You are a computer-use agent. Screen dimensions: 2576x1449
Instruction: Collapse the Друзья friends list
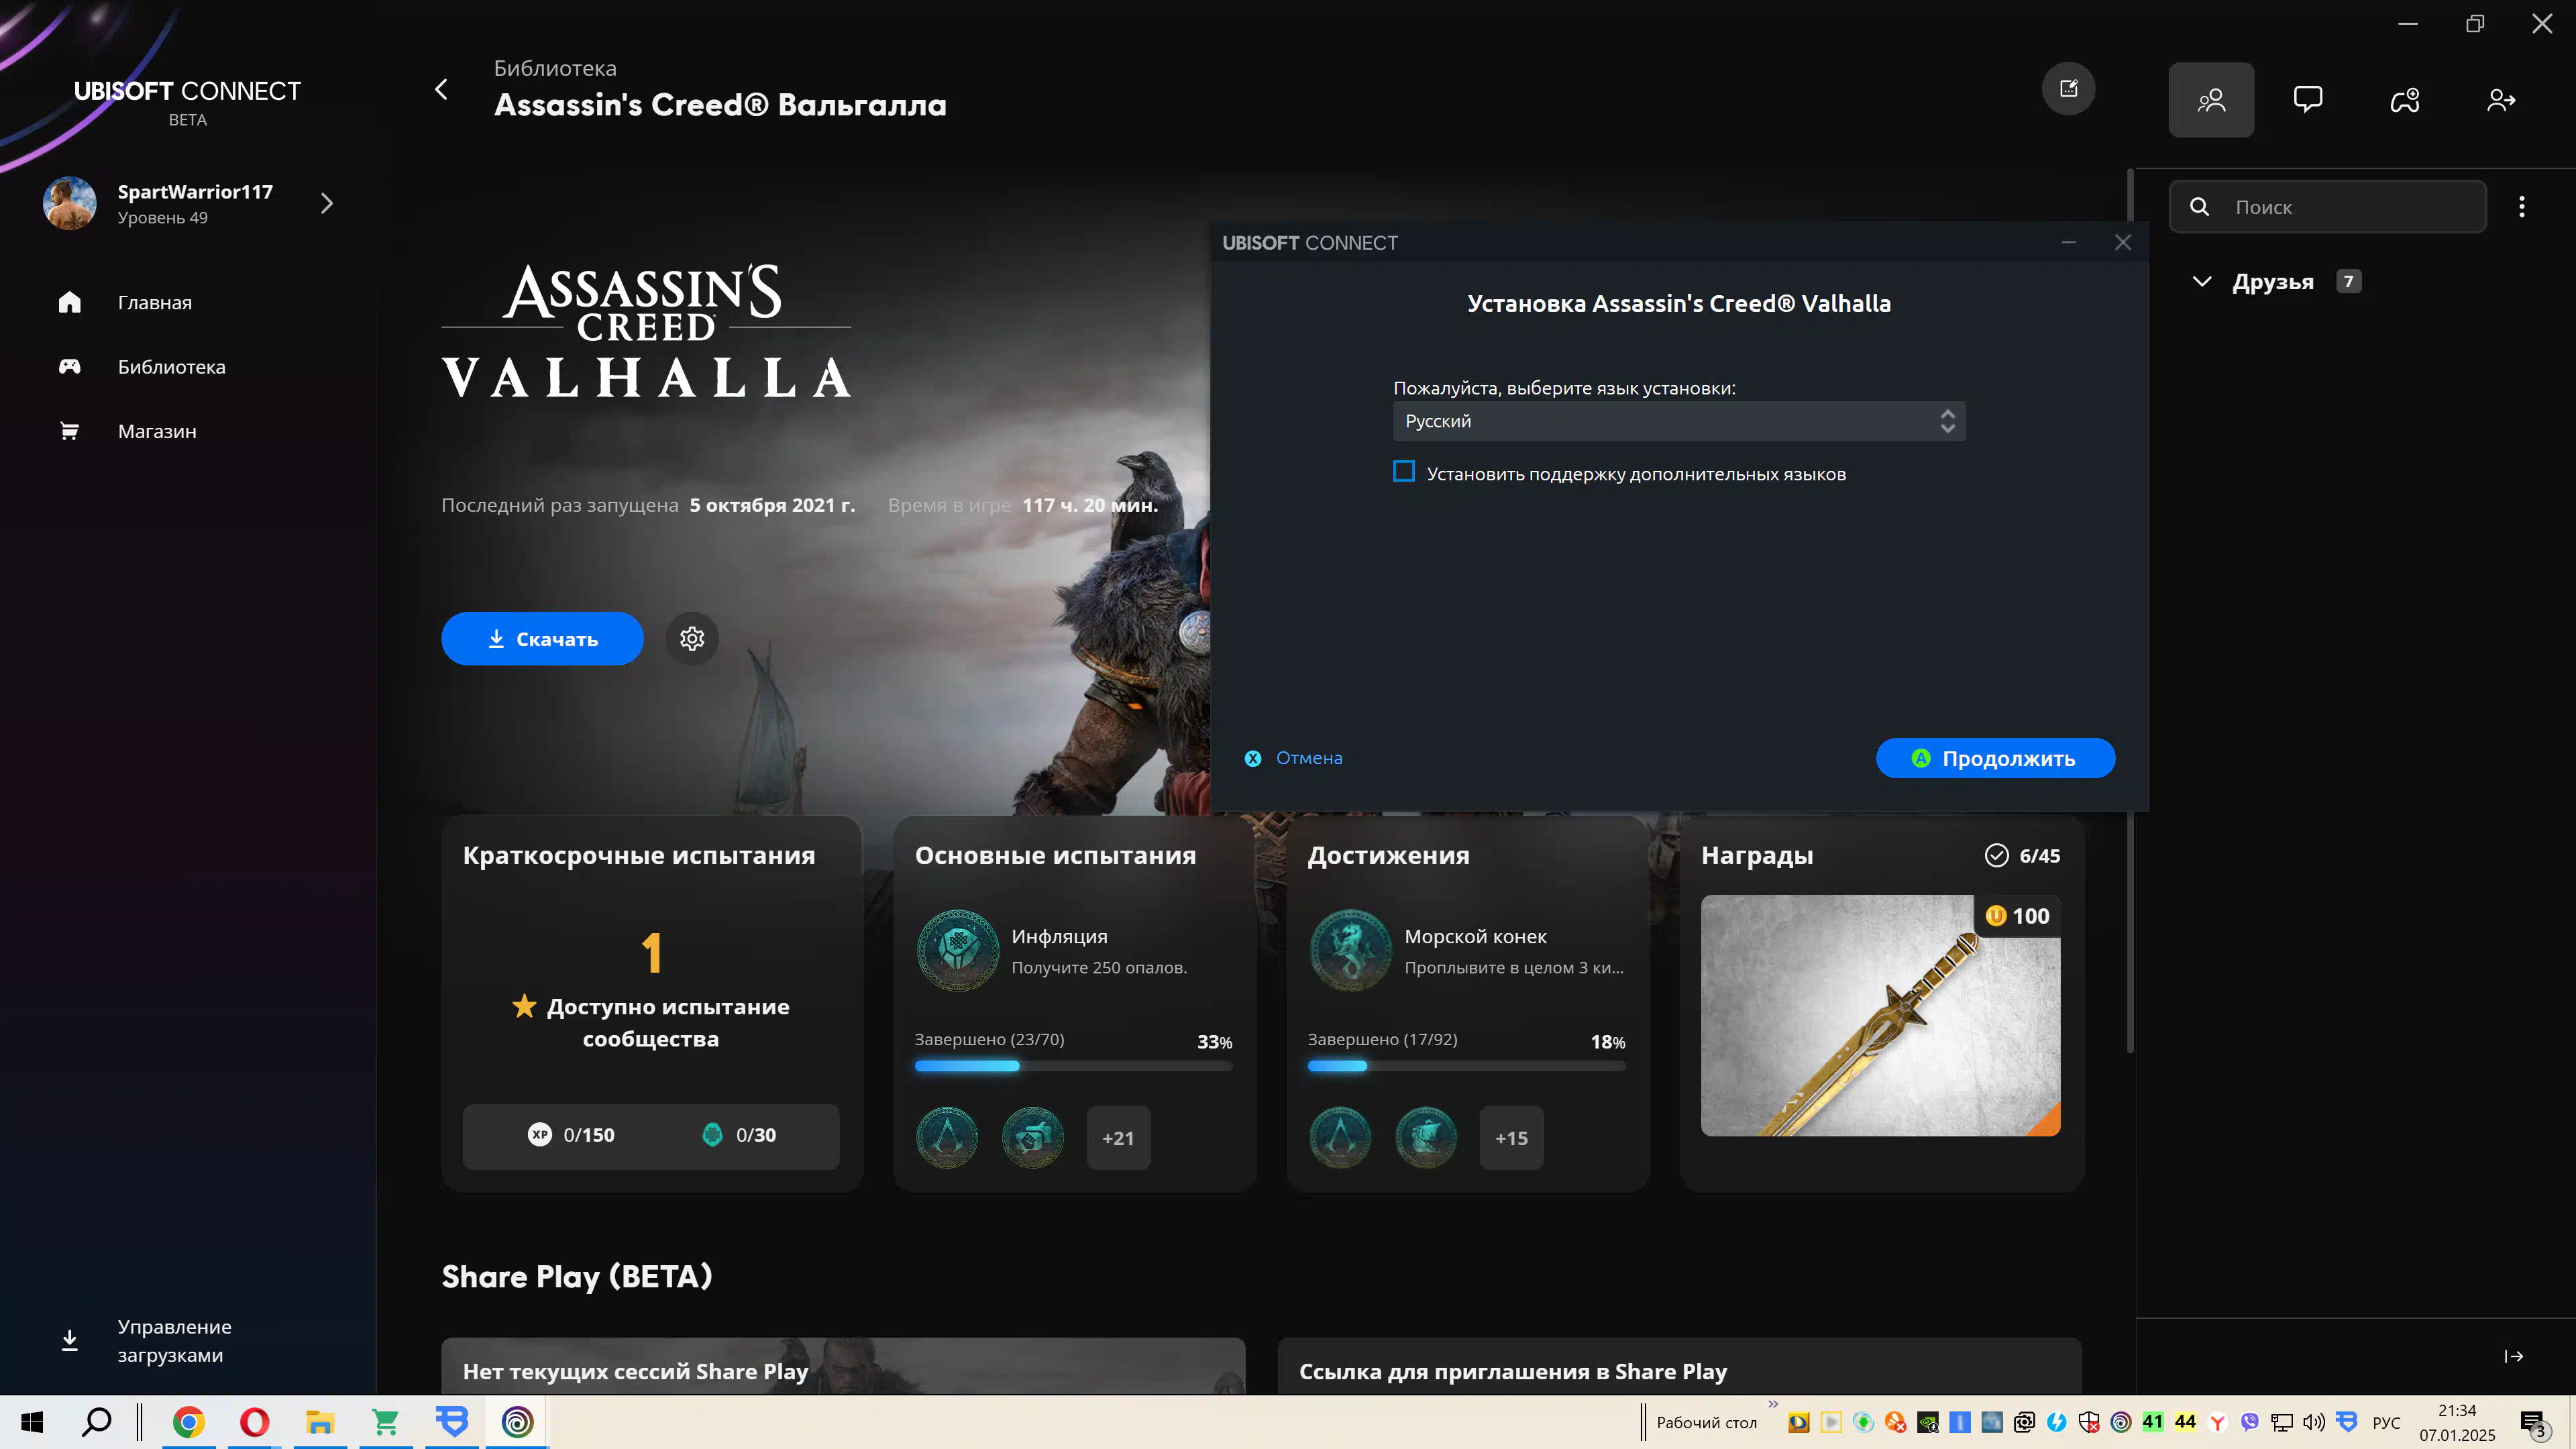tap(2201, 281)
